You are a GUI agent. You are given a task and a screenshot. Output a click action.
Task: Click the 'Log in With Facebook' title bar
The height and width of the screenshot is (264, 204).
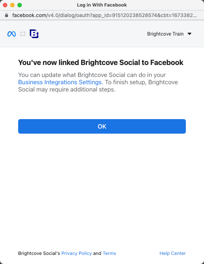tap(102, 5)
